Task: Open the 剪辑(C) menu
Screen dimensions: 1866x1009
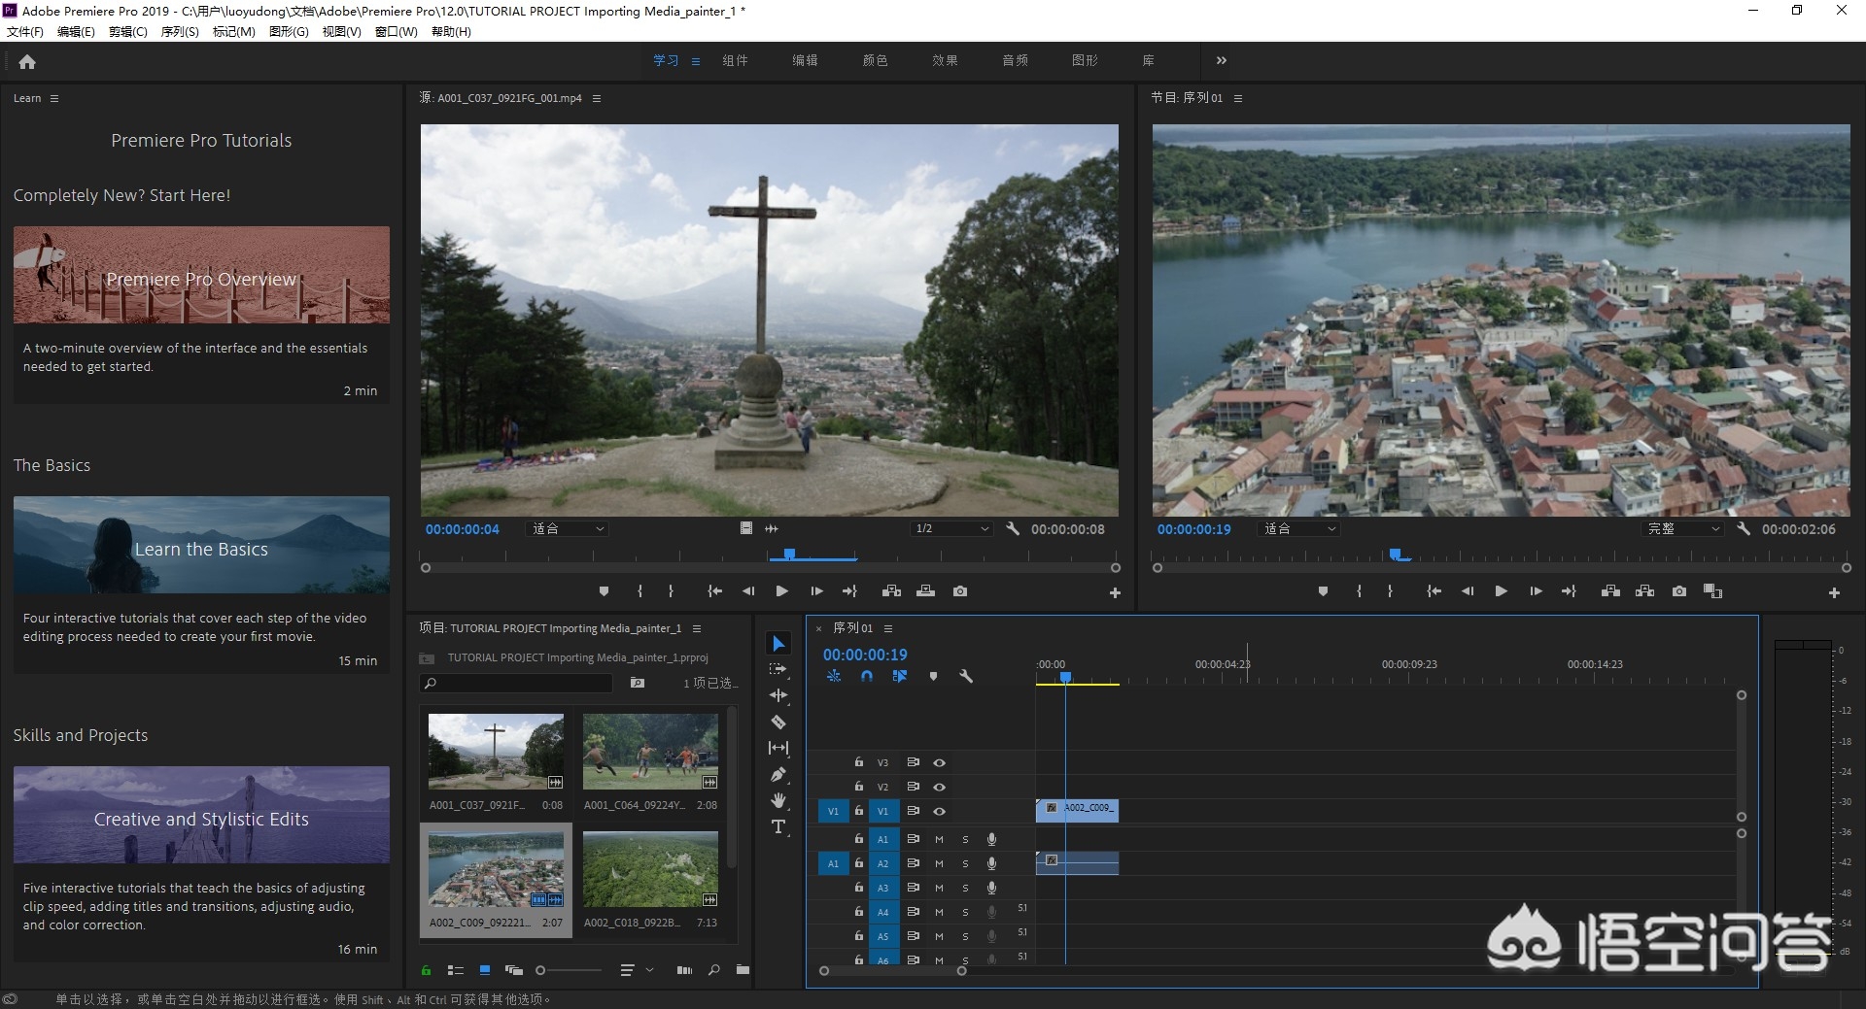Action: click(128, 31)
